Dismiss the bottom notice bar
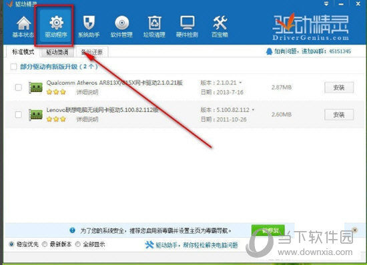The image size is (367, 265). [355, 230]
